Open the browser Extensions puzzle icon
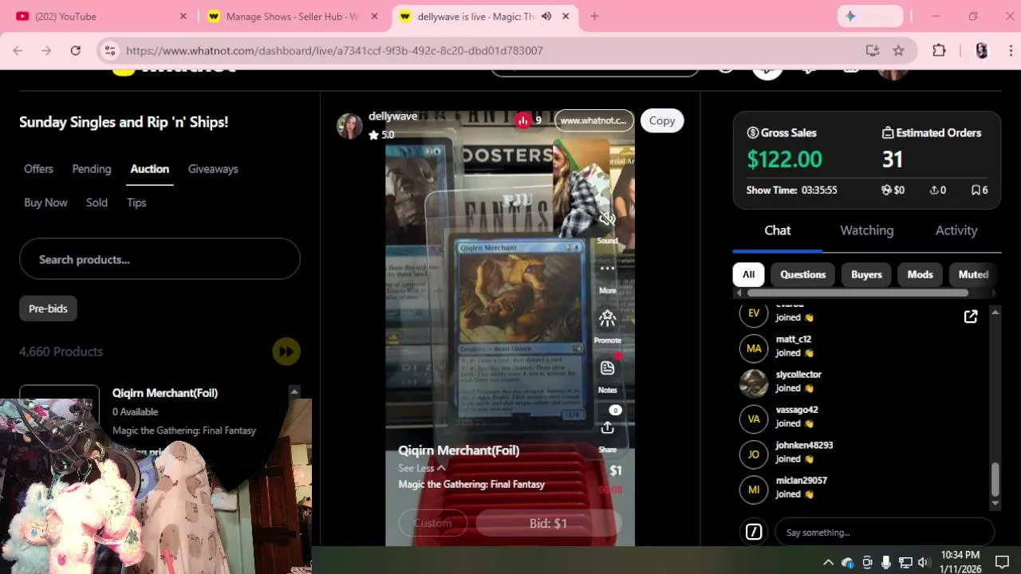 click(x=939, y=50)
